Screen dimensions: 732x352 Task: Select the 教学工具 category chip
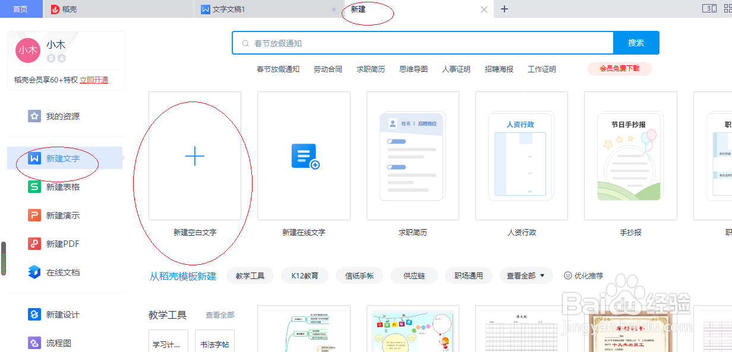[x=250, y=275]
